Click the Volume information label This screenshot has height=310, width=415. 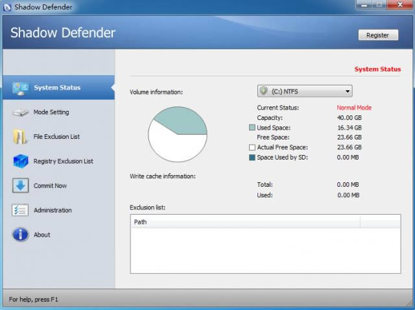(156, 92)
